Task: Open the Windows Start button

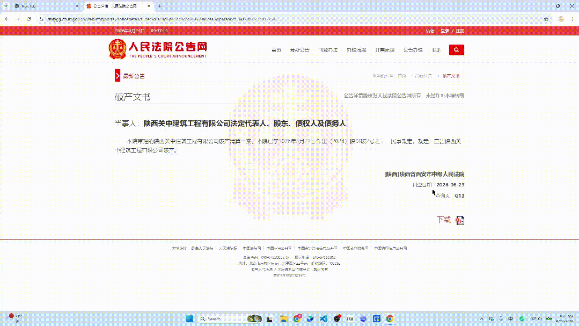Action: (189, 318)
